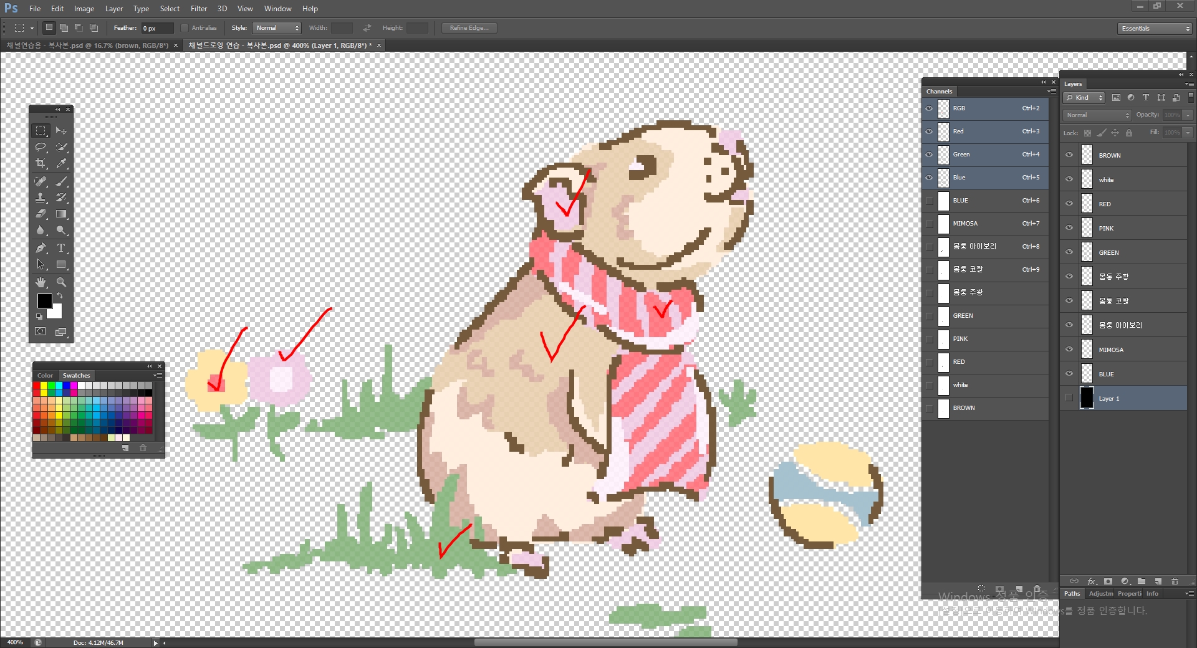Screen dimensions: 1197x648
Task: Select the Horizontal Type tool
Action: [61, 248]
